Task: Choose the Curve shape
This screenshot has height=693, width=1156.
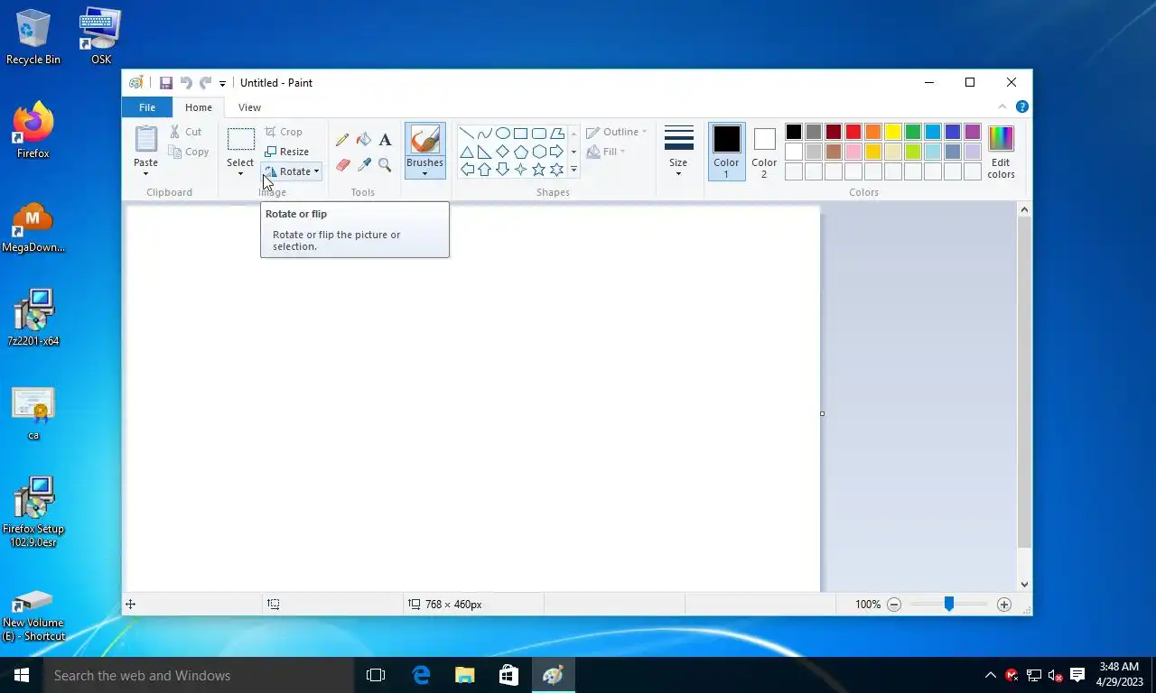Action: [485, 134]
